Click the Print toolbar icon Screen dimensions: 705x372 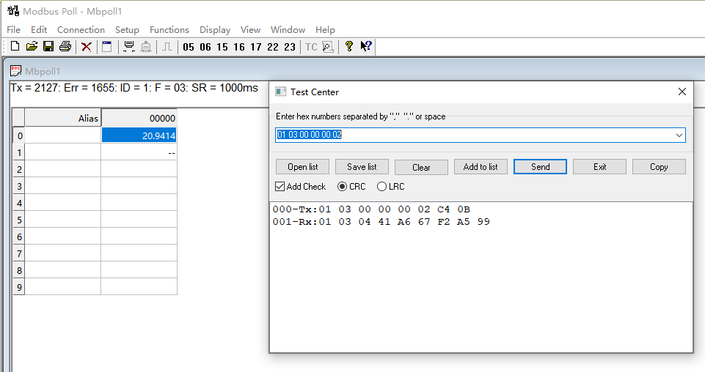point(65,47)
